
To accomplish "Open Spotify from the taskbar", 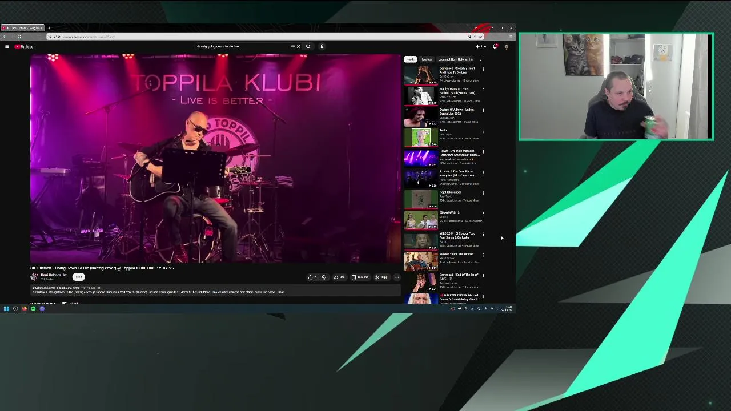I will pos(33,309).
